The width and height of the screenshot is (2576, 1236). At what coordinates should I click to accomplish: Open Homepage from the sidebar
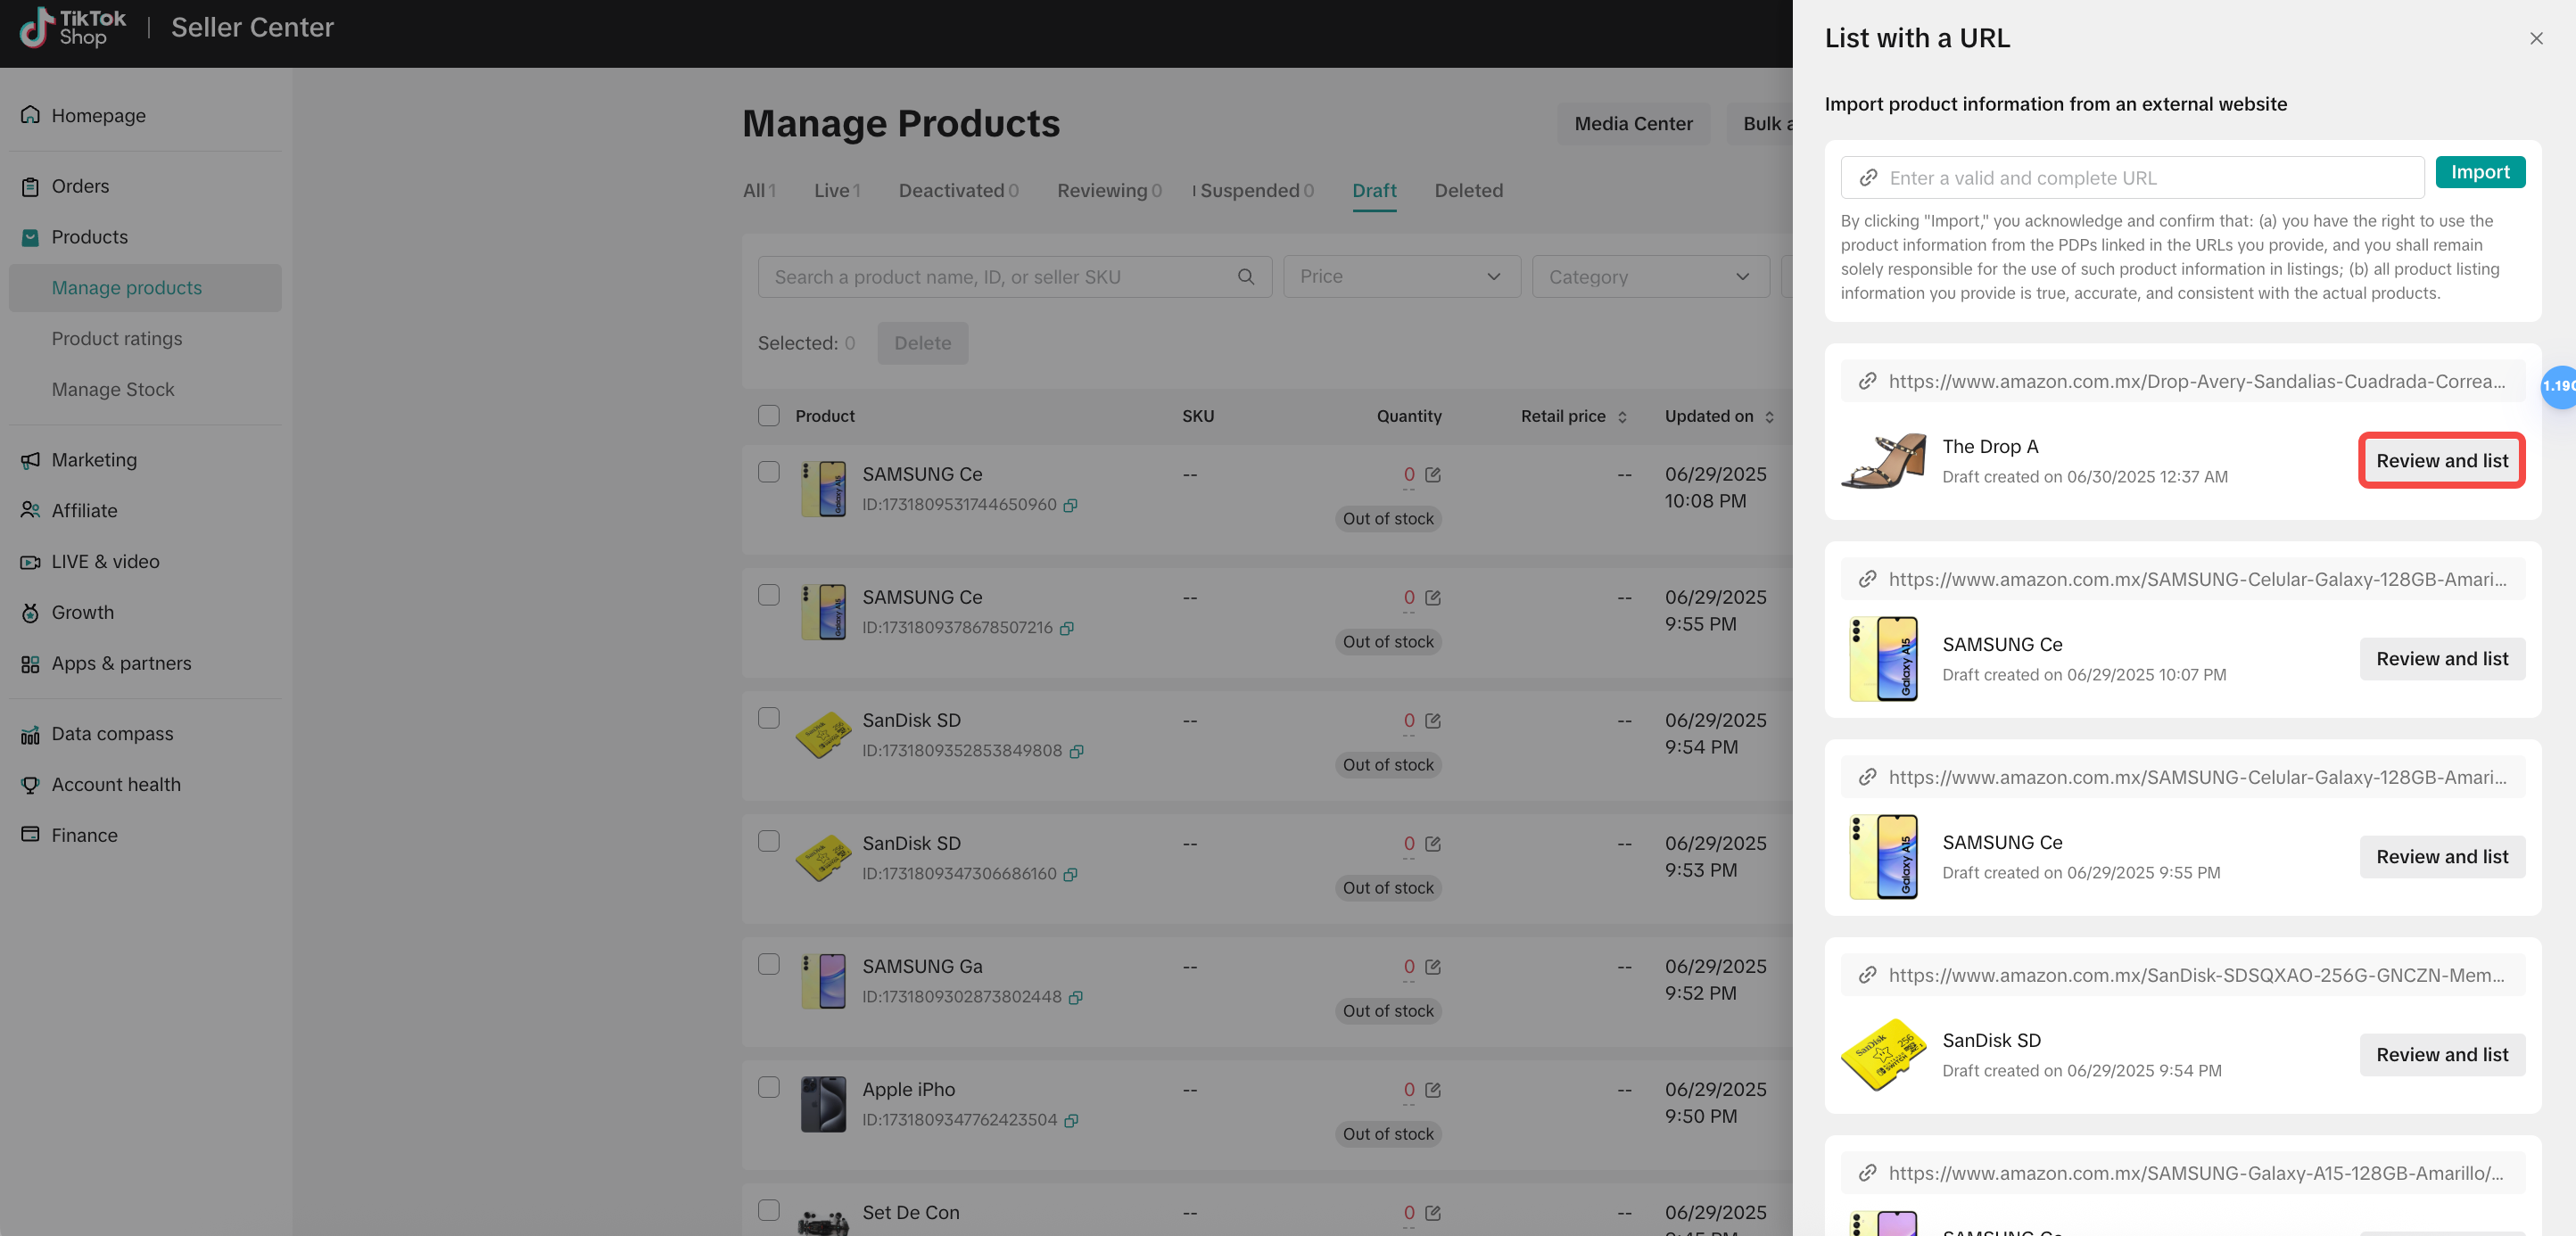point(98,115)
